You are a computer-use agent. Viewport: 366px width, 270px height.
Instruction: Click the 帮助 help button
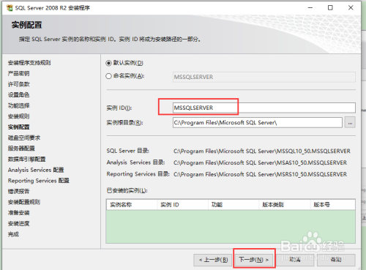336,260
